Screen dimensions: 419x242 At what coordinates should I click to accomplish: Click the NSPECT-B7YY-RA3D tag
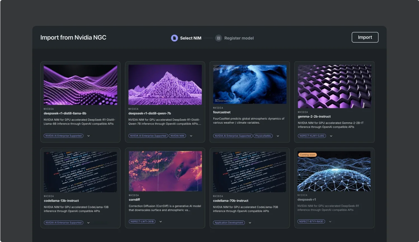[311, 222]
